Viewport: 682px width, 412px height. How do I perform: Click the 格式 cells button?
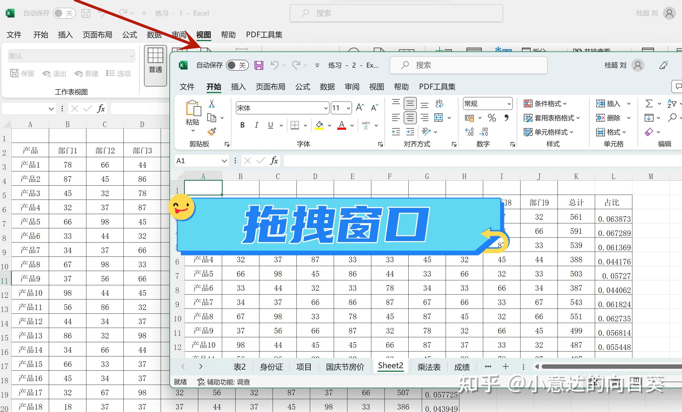pyautogui.click(x=611, y=132)
